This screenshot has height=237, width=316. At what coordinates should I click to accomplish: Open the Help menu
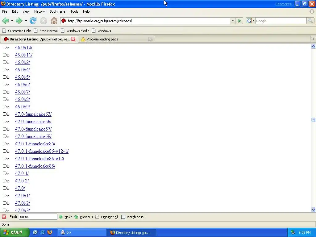click(x=86, y=11)
